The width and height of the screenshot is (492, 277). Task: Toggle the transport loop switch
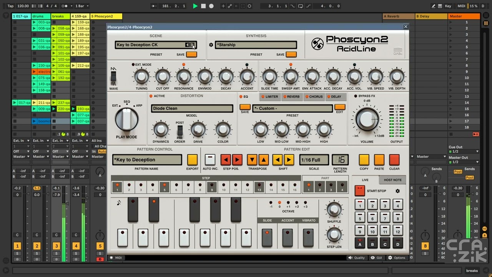(301, 6)
